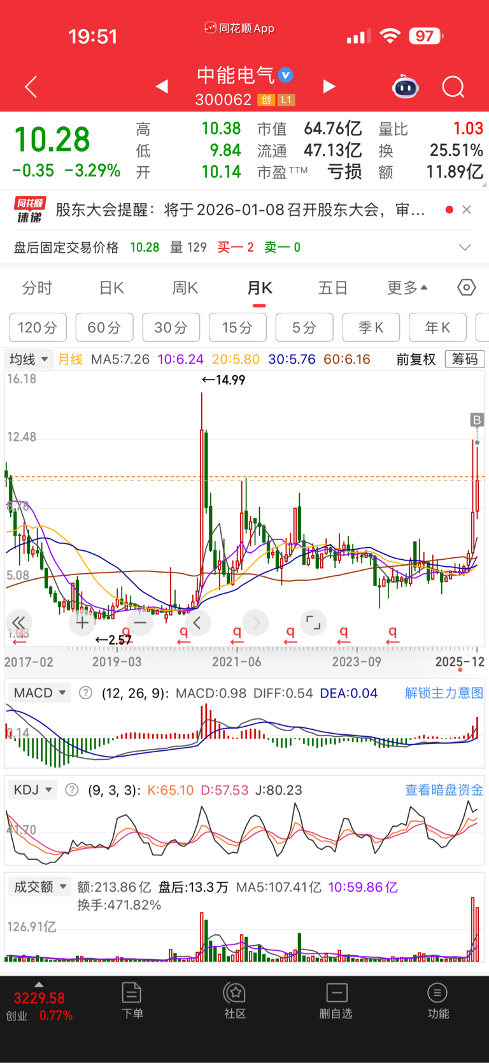Select 年K period button
The image size is (489, 1063).
point(437,327)
